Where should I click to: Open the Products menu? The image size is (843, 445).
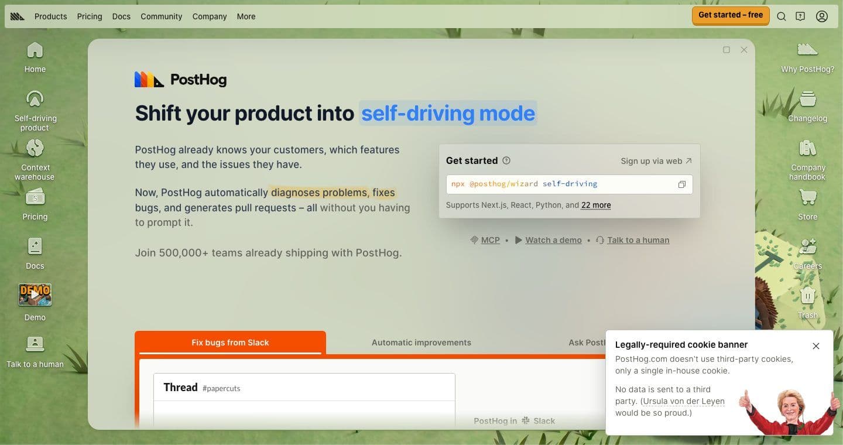tap(51, 16)
